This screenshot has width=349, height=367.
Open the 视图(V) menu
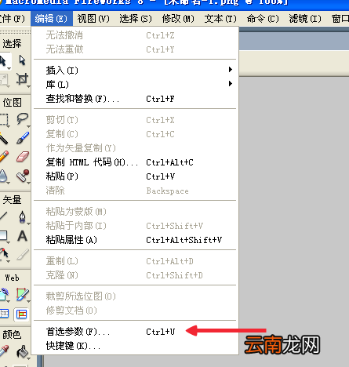[x=93, y=19]
